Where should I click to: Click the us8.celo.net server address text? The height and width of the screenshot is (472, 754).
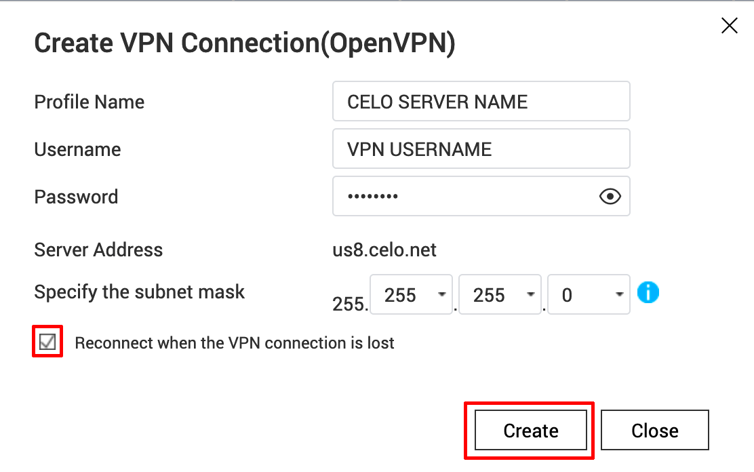tap(384, 250)
